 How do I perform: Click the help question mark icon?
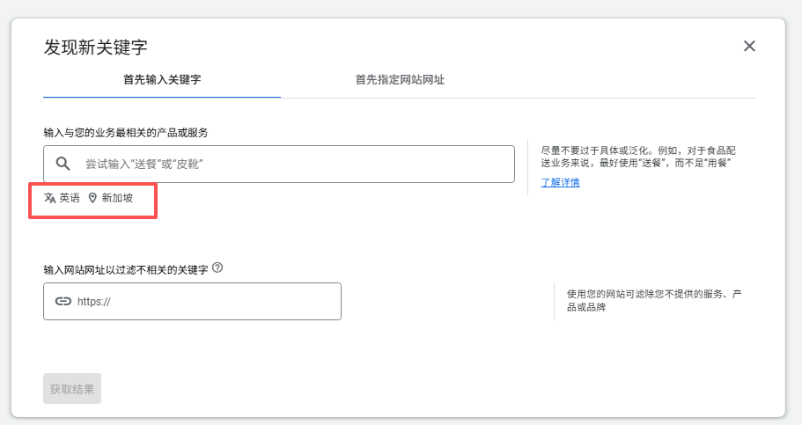[217, 267]
